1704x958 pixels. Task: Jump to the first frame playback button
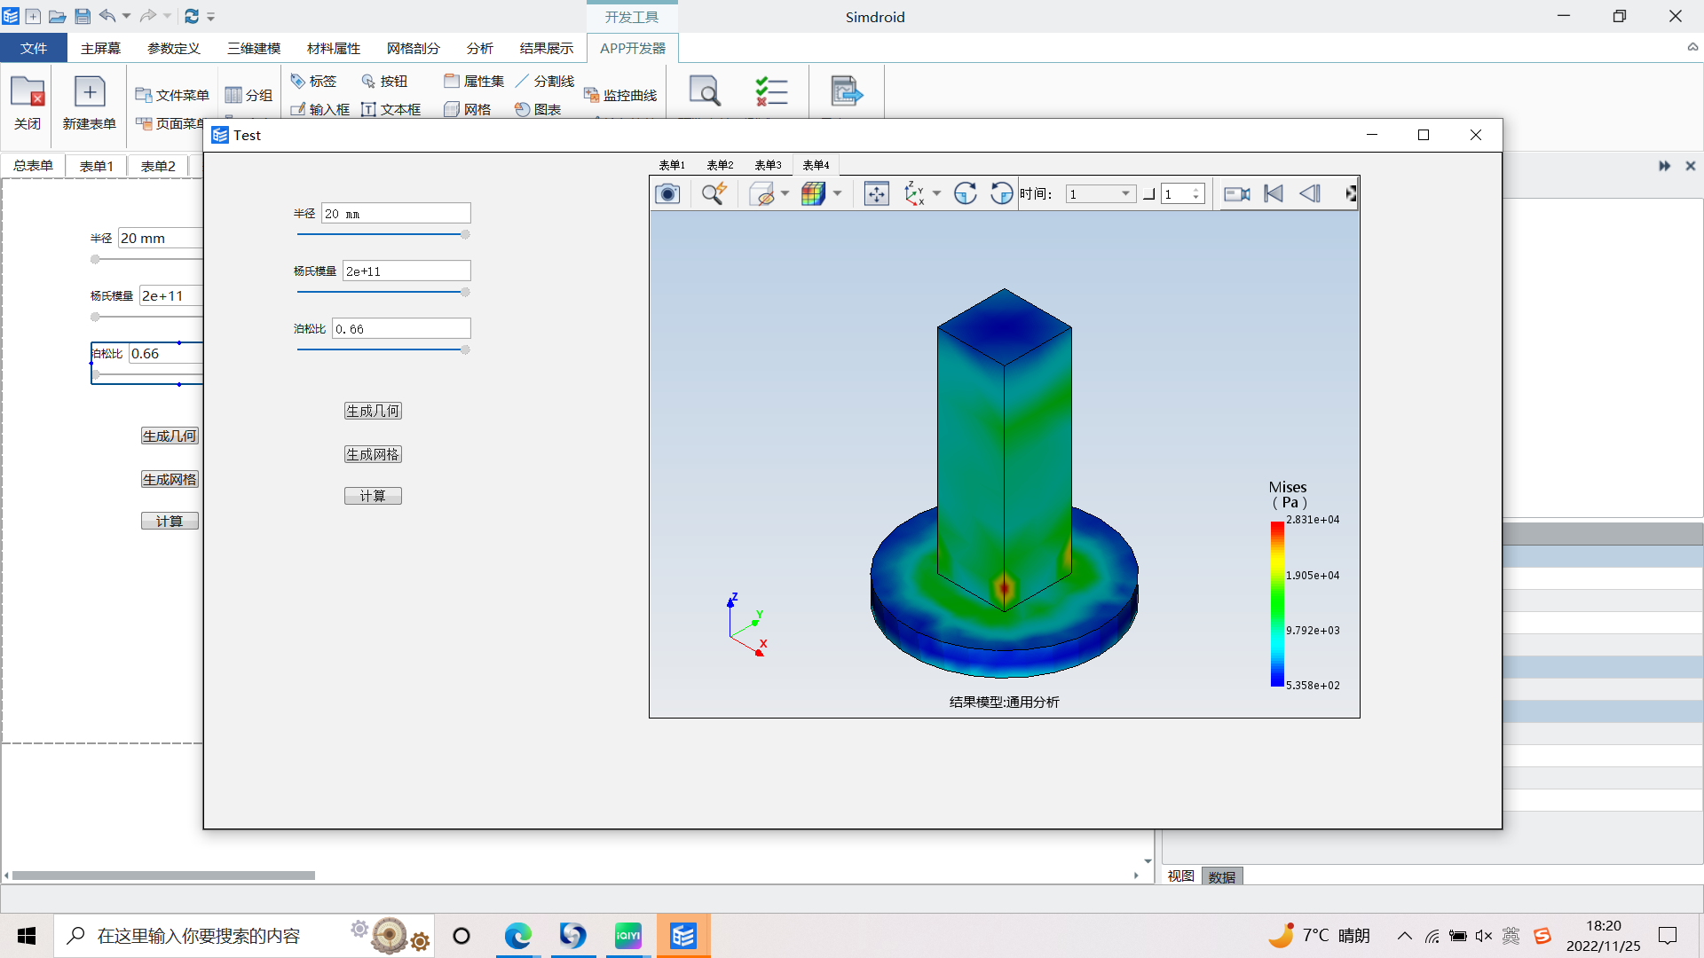click(1274, 193)
